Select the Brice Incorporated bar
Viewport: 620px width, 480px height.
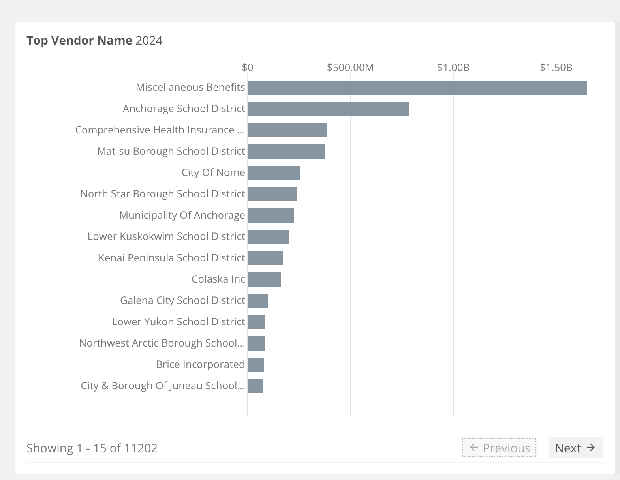[x=256, y=365]
